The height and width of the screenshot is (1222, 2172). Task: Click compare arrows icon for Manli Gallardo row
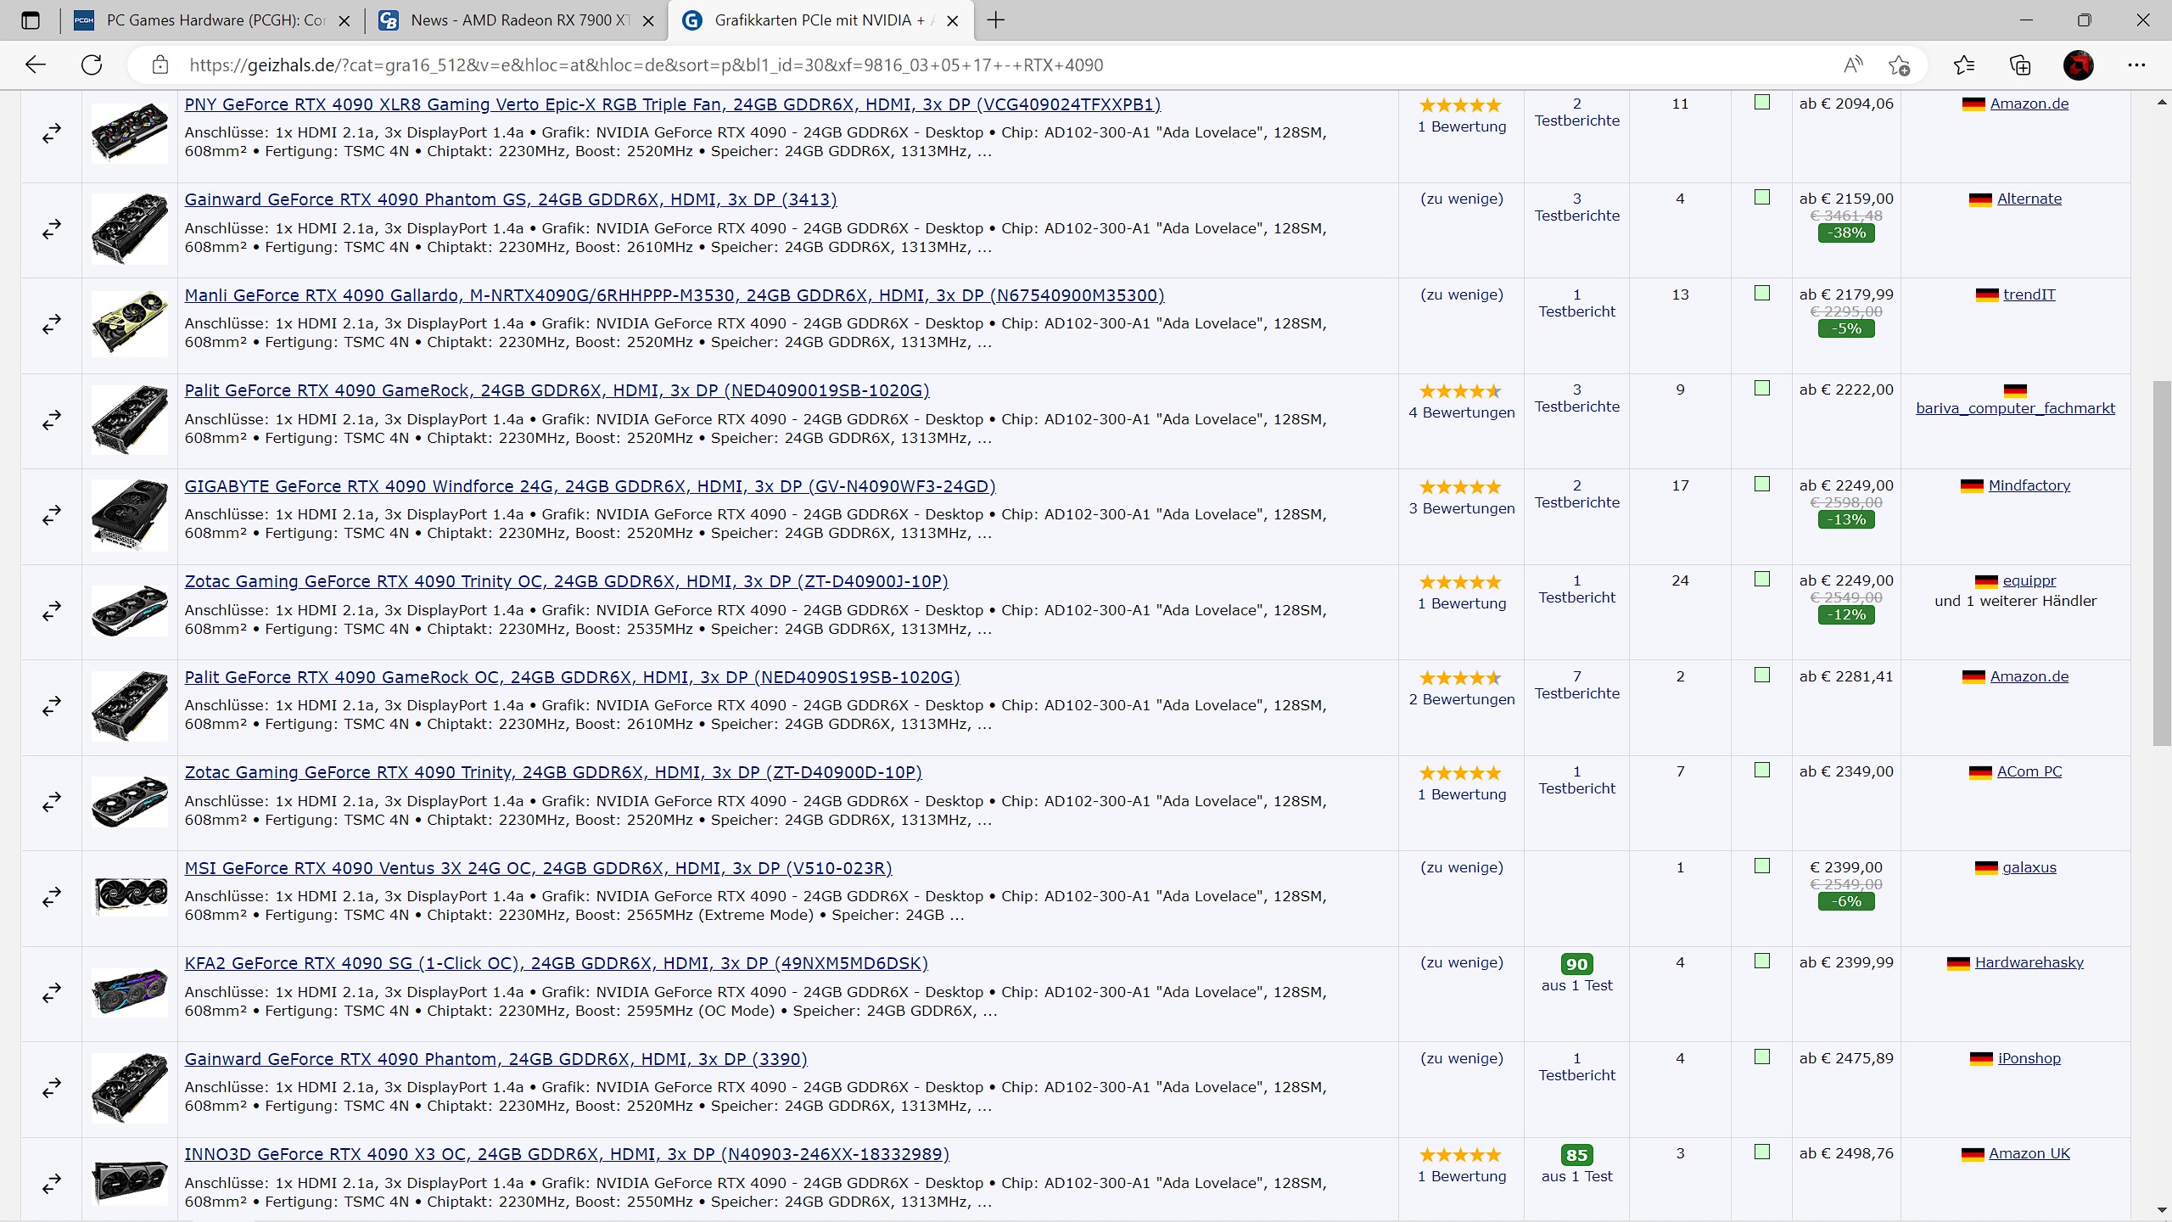pyautogui.click(x=52, y=324)
